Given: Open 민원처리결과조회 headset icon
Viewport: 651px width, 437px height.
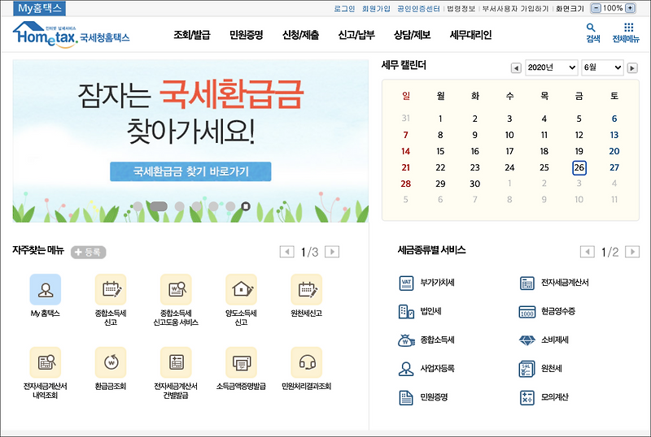Looking at the screenshot, I should tap(307, 362).
